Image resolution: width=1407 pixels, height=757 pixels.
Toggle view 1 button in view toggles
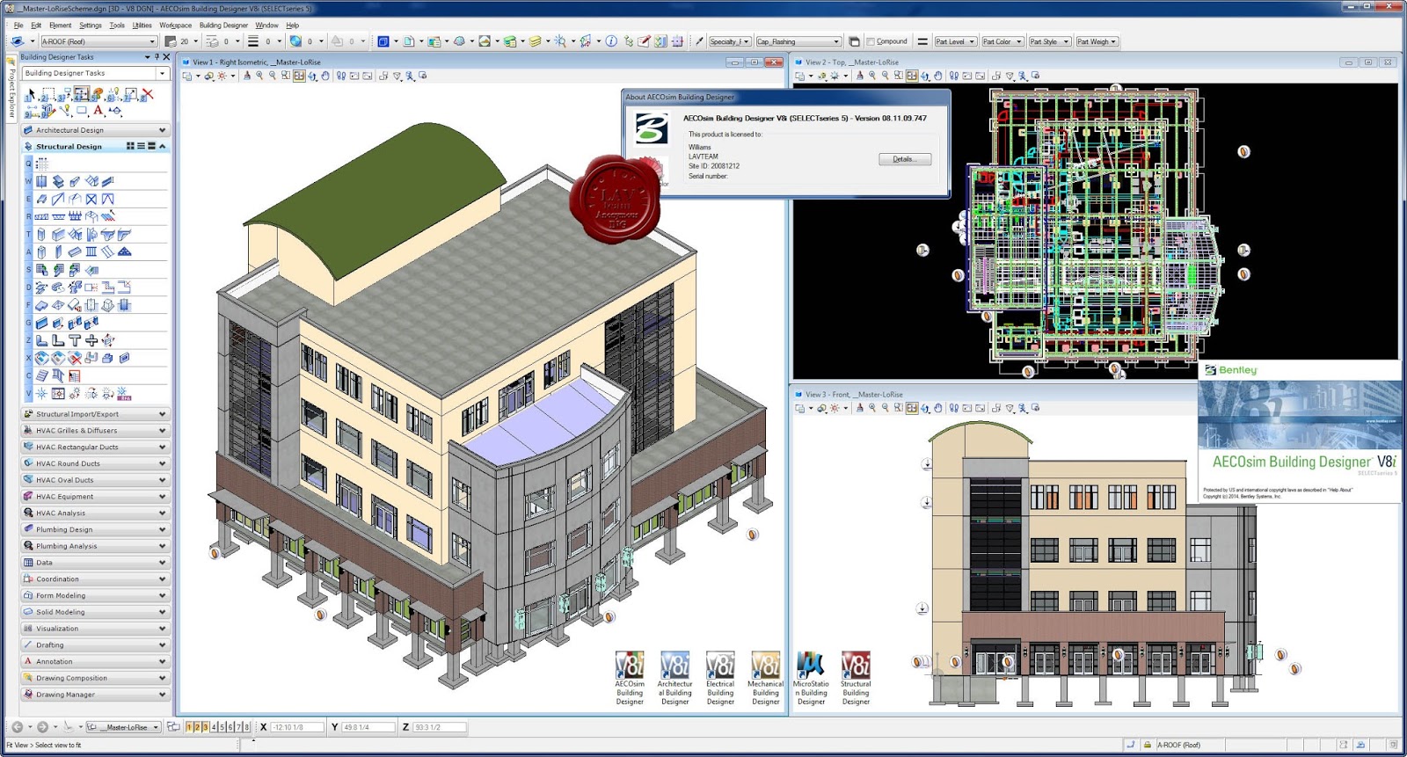(x=189, y=727)
